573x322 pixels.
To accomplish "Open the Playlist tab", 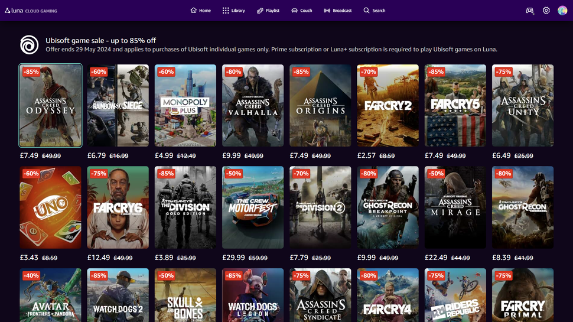I will coord(268,11).
